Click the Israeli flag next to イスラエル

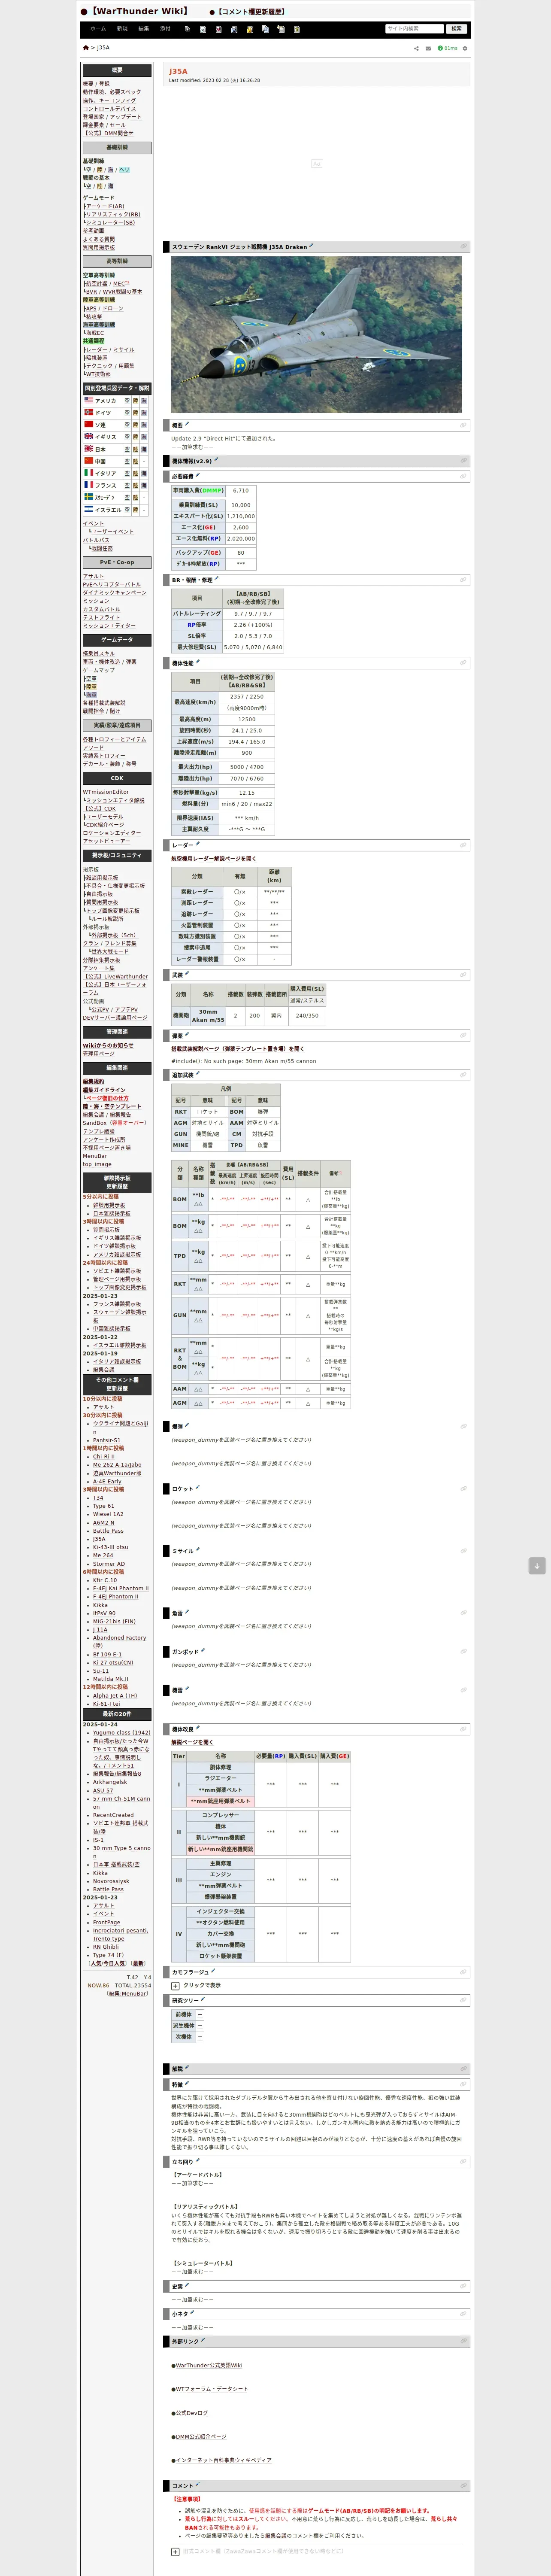[89, 509]
